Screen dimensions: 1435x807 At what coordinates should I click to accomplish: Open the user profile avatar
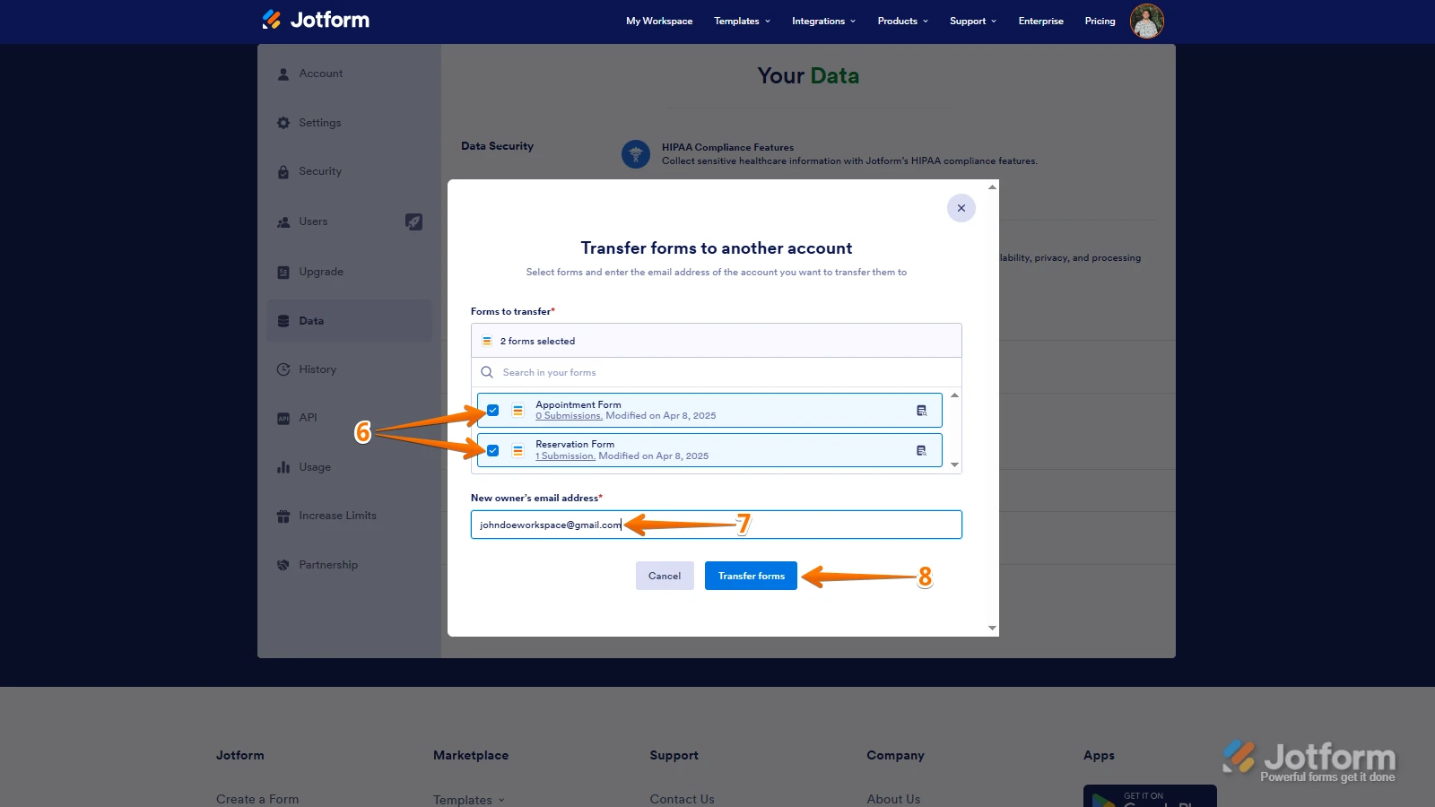click(1146, 21)
